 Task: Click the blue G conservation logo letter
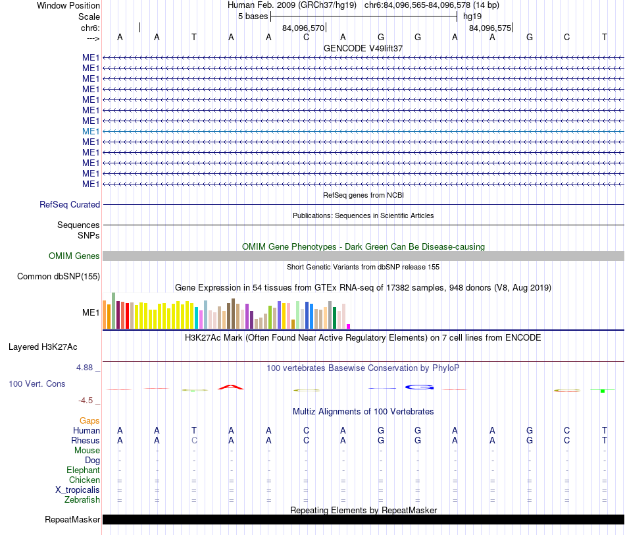pyautogui.click(x=419, y=387)
